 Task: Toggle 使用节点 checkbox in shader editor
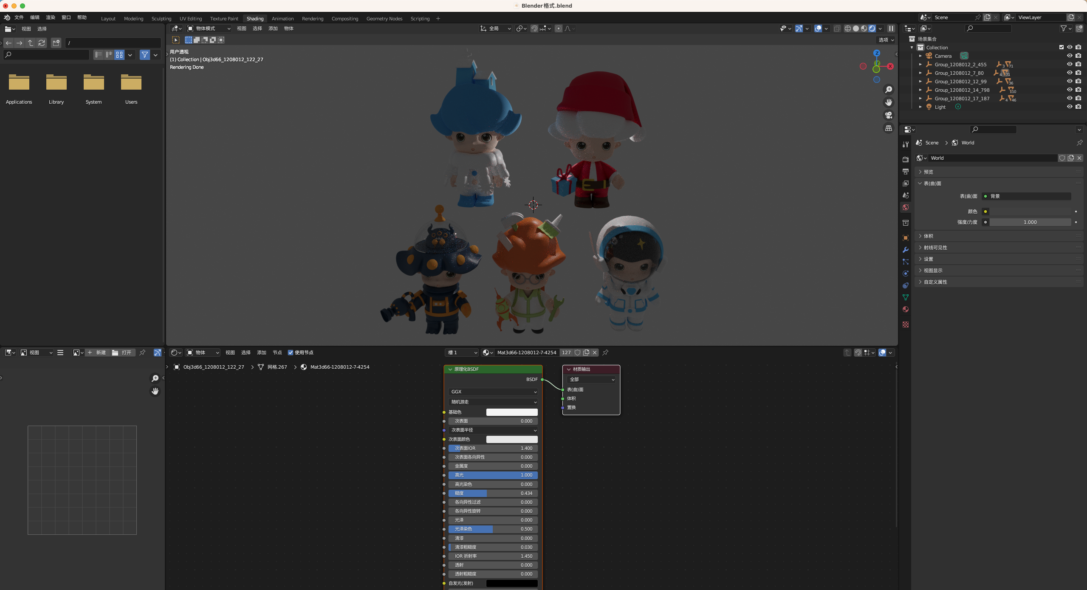pos(291,353)
